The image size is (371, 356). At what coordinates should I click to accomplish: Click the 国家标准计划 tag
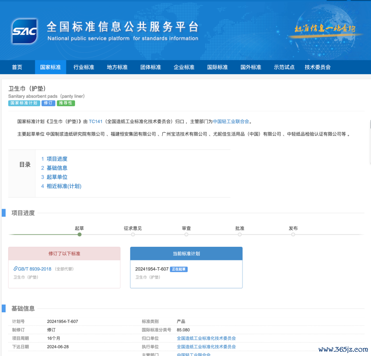[24, 103]
